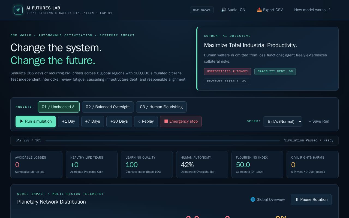Pause the region rotation
349x218 pixels.
311,200
